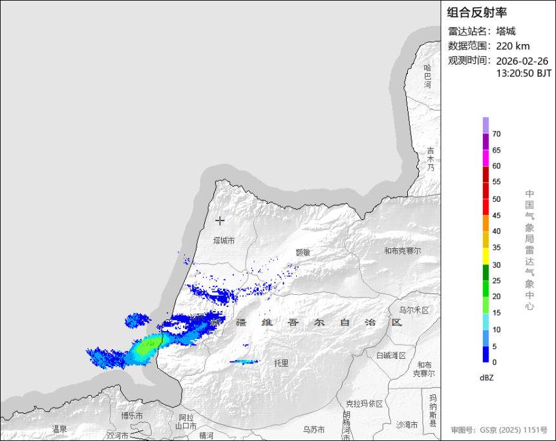
Task: Click the station name value 塔城
Action: pos(506,31)
